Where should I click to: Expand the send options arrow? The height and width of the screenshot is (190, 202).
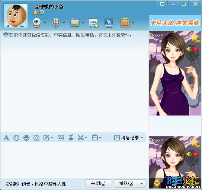tap(141, 183)
